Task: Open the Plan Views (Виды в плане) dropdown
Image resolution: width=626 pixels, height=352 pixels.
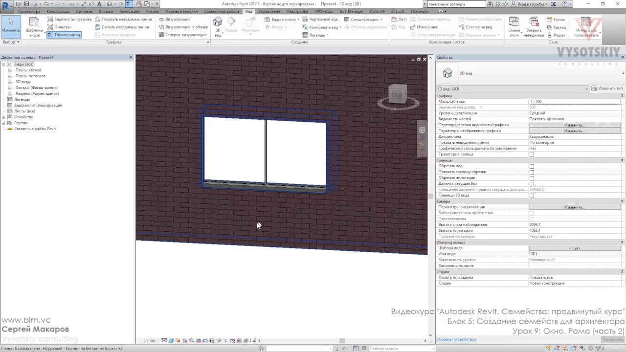Action: [283, 20]
